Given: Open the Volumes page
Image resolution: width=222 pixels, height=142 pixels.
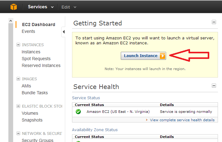Looking at the screenshot, I should pyautogui.click(x=30, y=113).
